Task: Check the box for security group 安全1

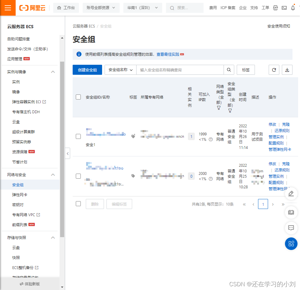Action: tap(78, 136)
